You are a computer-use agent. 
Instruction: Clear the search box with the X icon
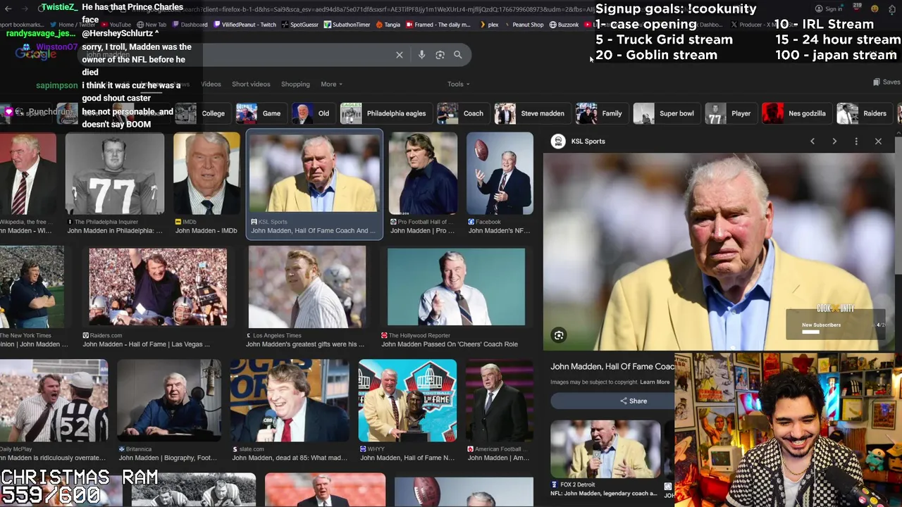[400, 55]
